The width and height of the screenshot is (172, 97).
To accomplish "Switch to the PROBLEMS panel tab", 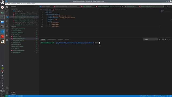I will click(x=60, y=39).
